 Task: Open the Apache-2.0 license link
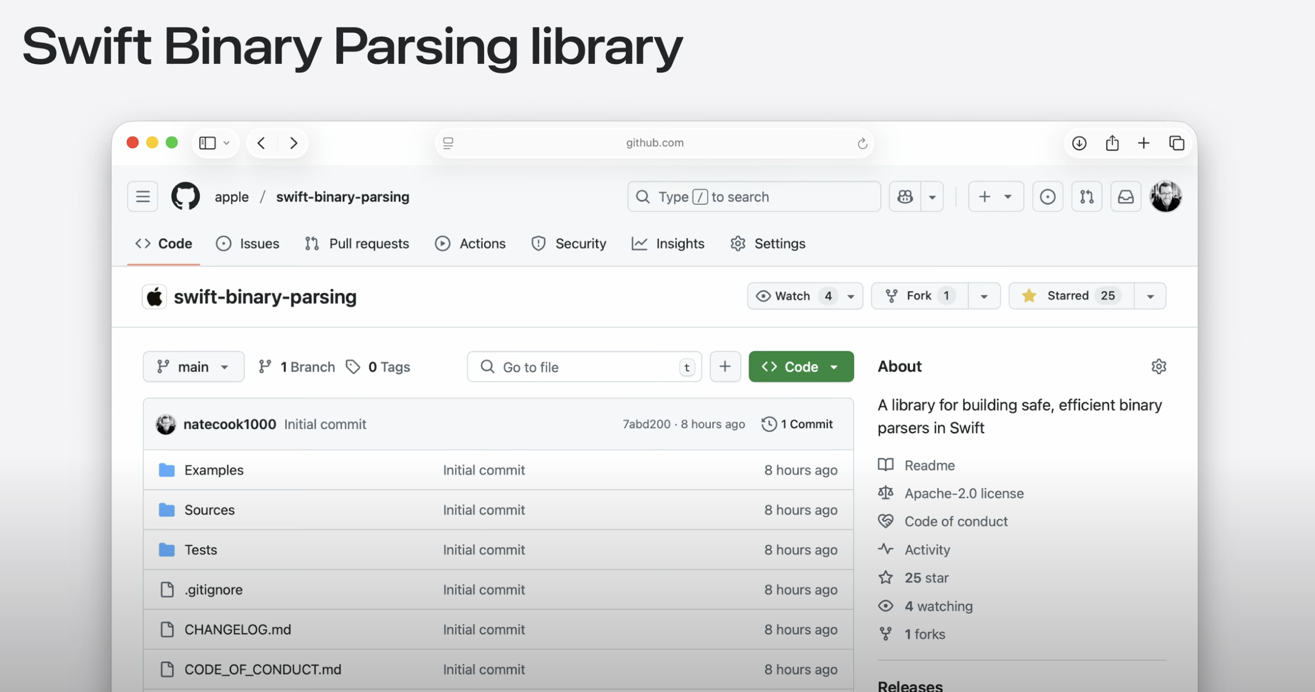pos(964,493)
